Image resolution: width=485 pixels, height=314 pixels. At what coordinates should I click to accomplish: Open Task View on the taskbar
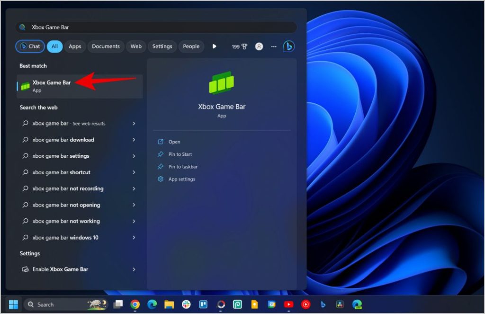click(x=118, y=305)
